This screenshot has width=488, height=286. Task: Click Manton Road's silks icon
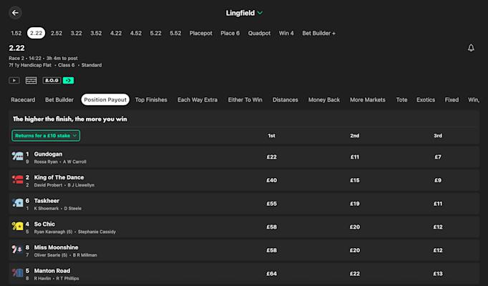coord(17,272)
